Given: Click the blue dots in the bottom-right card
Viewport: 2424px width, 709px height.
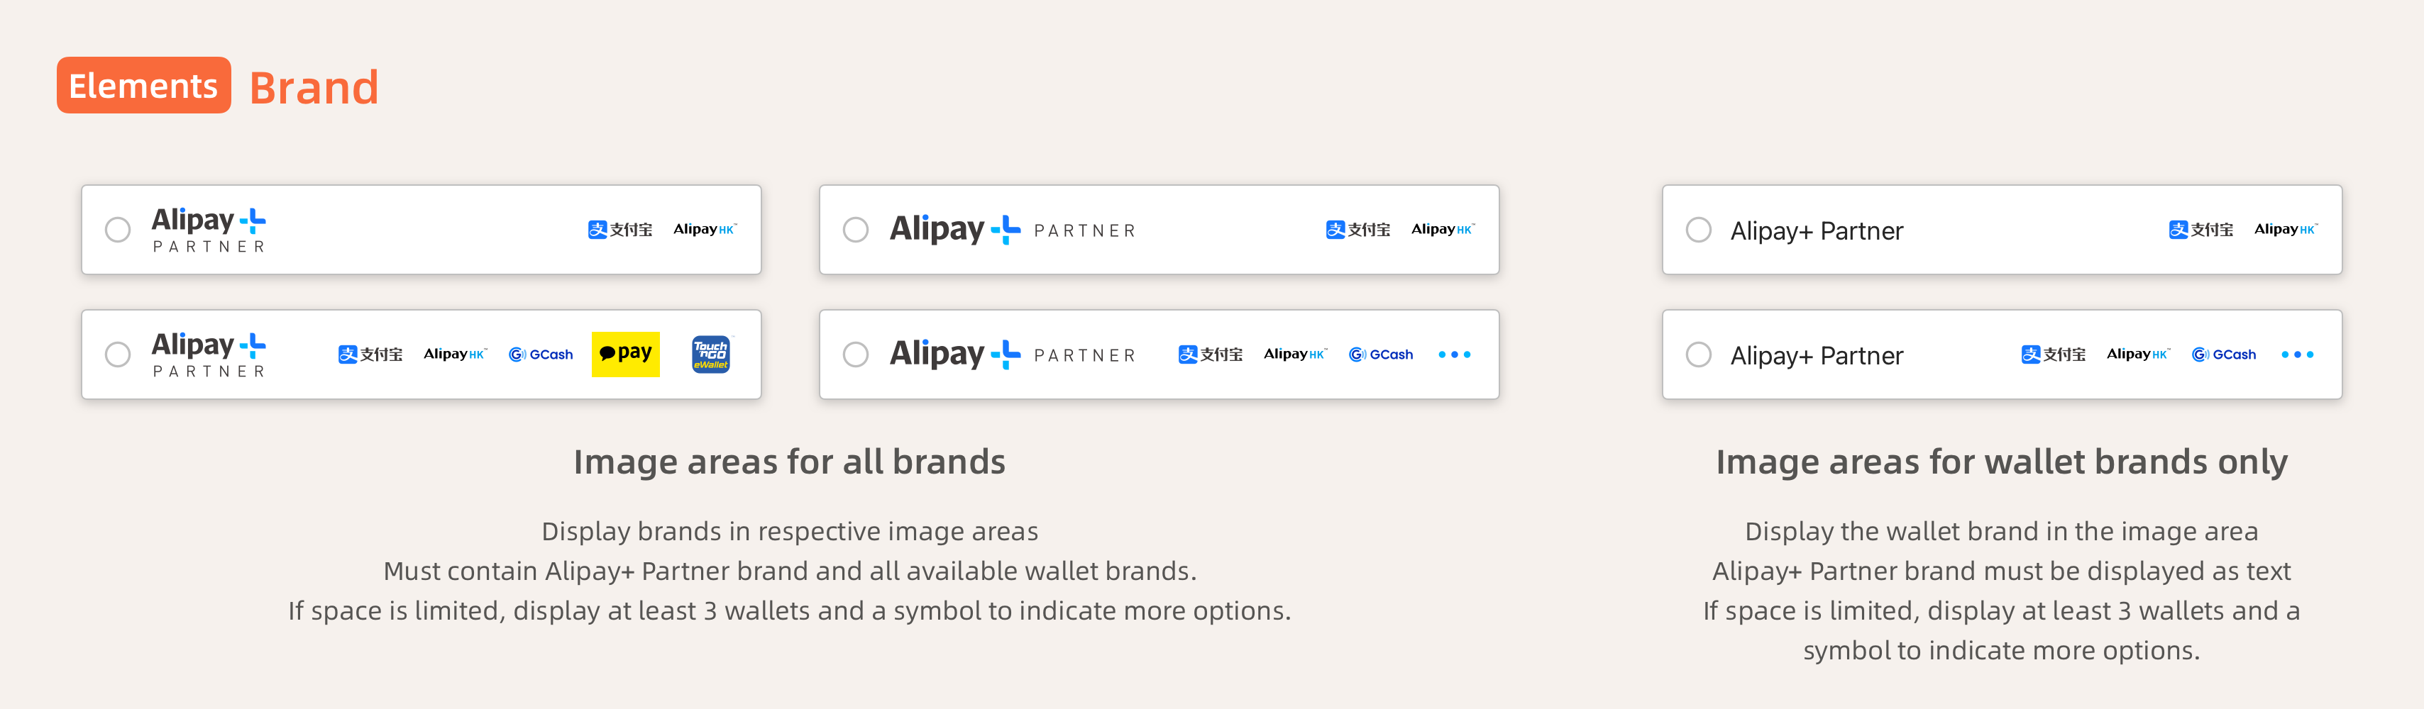Looking at the screenshot, I should pyautogui.click(x=2297, y=354).
